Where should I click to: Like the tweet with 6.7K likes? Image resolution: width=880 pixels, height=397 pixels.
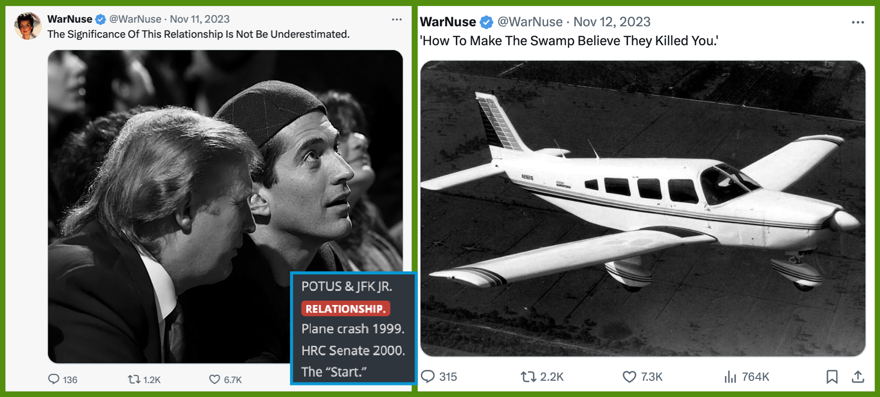(215, 379)
